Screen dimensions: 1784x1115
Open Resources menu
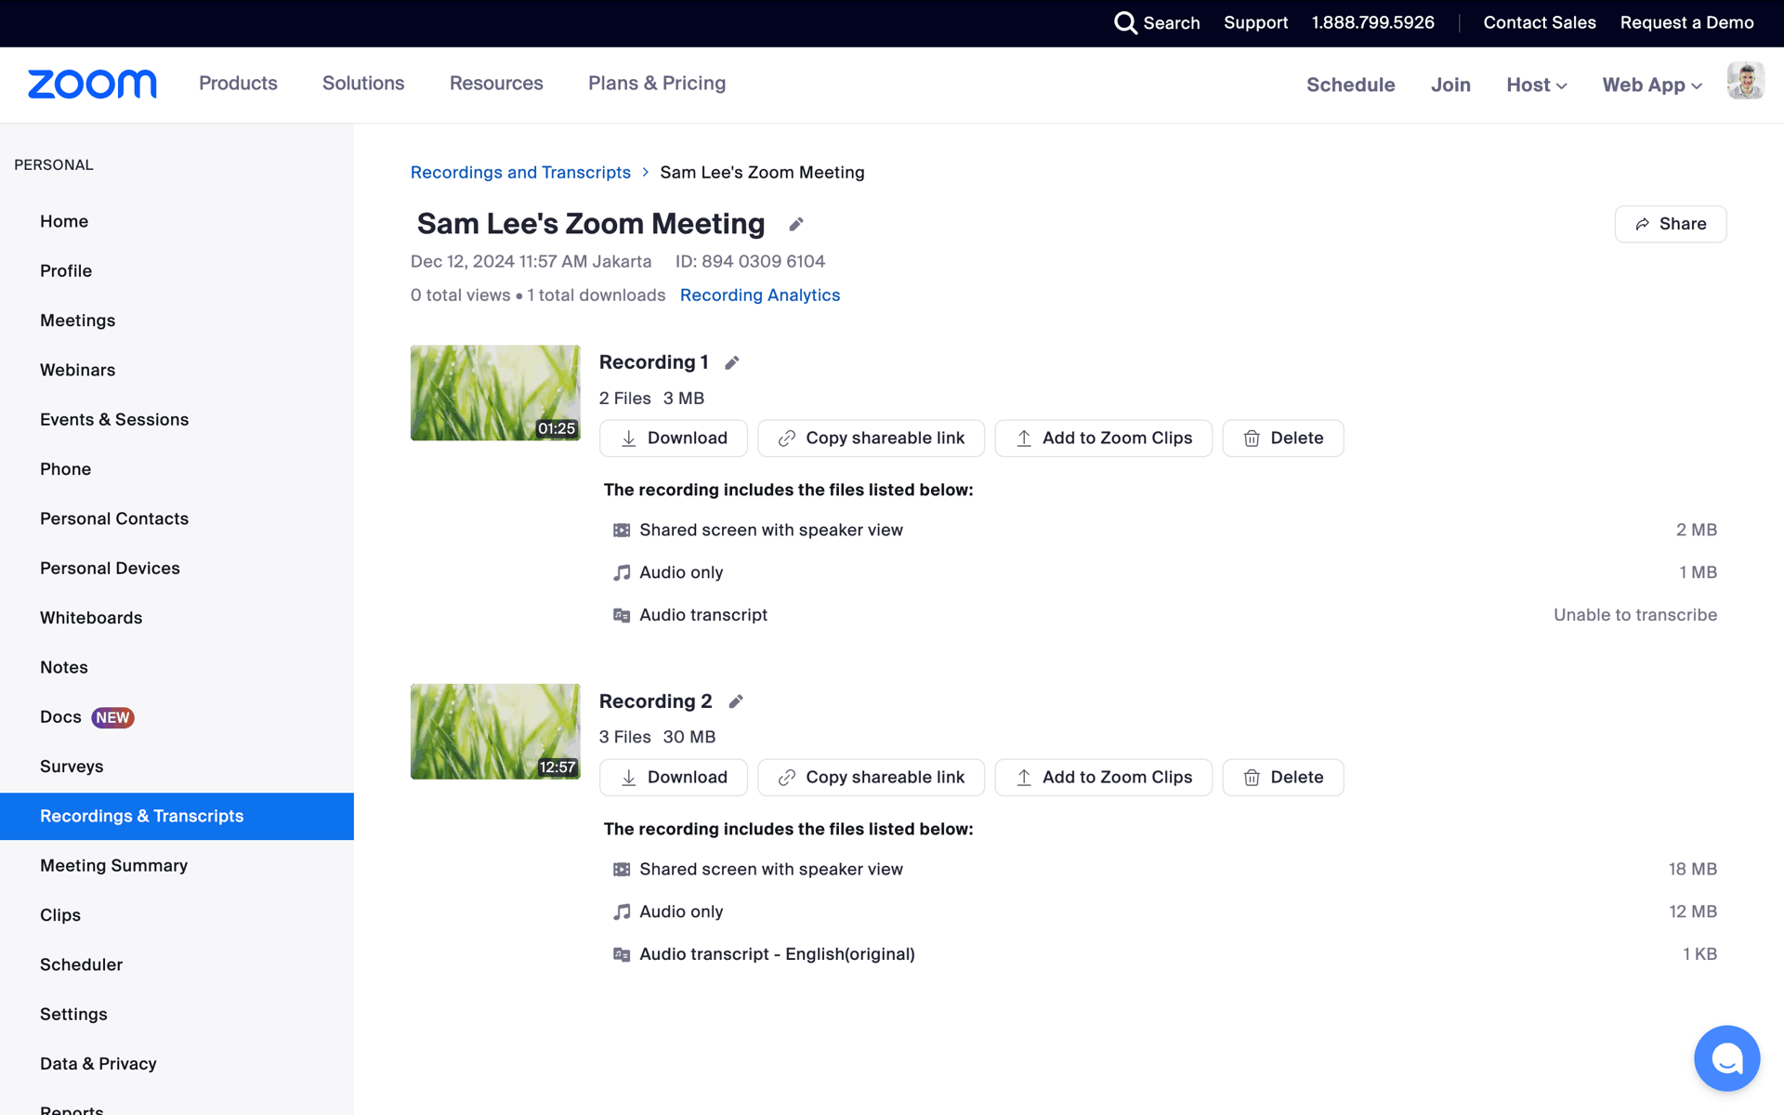[x=496, y=83]
